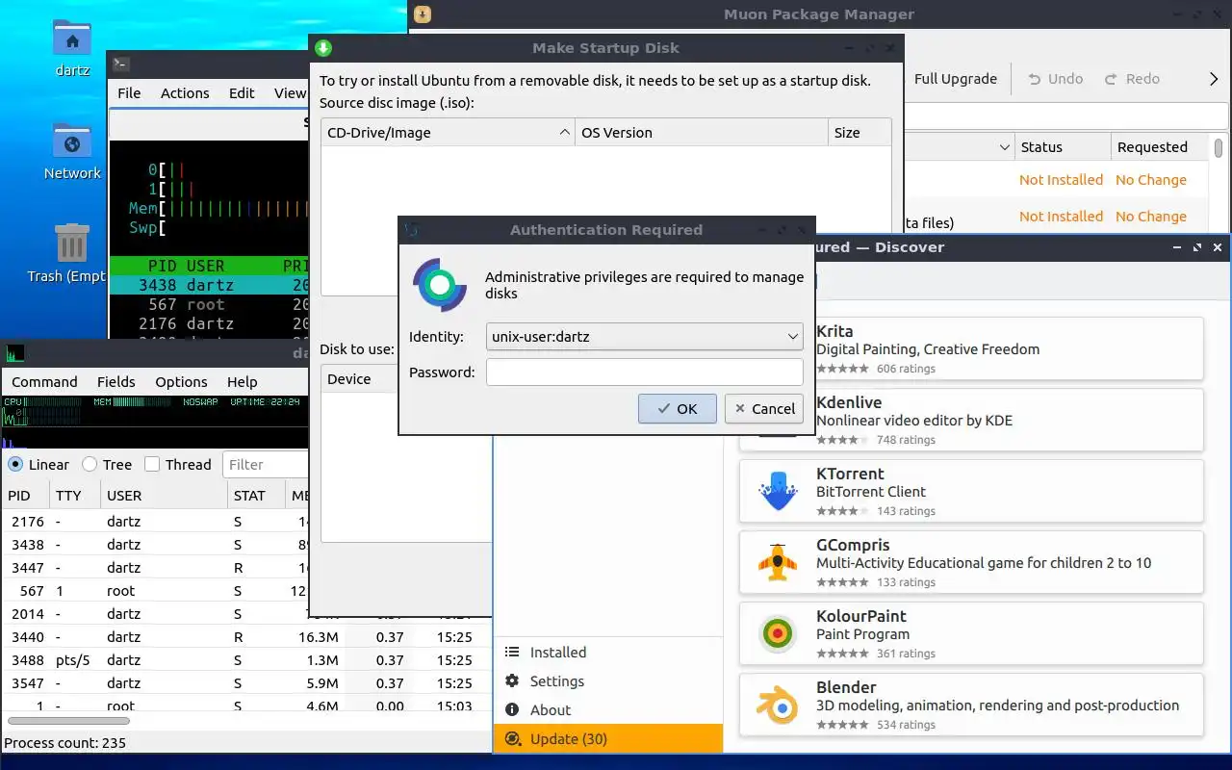Click the KTorrent app icon in Discover
The width and height of the screenshot is (1232, 770).
coord(778,491)
